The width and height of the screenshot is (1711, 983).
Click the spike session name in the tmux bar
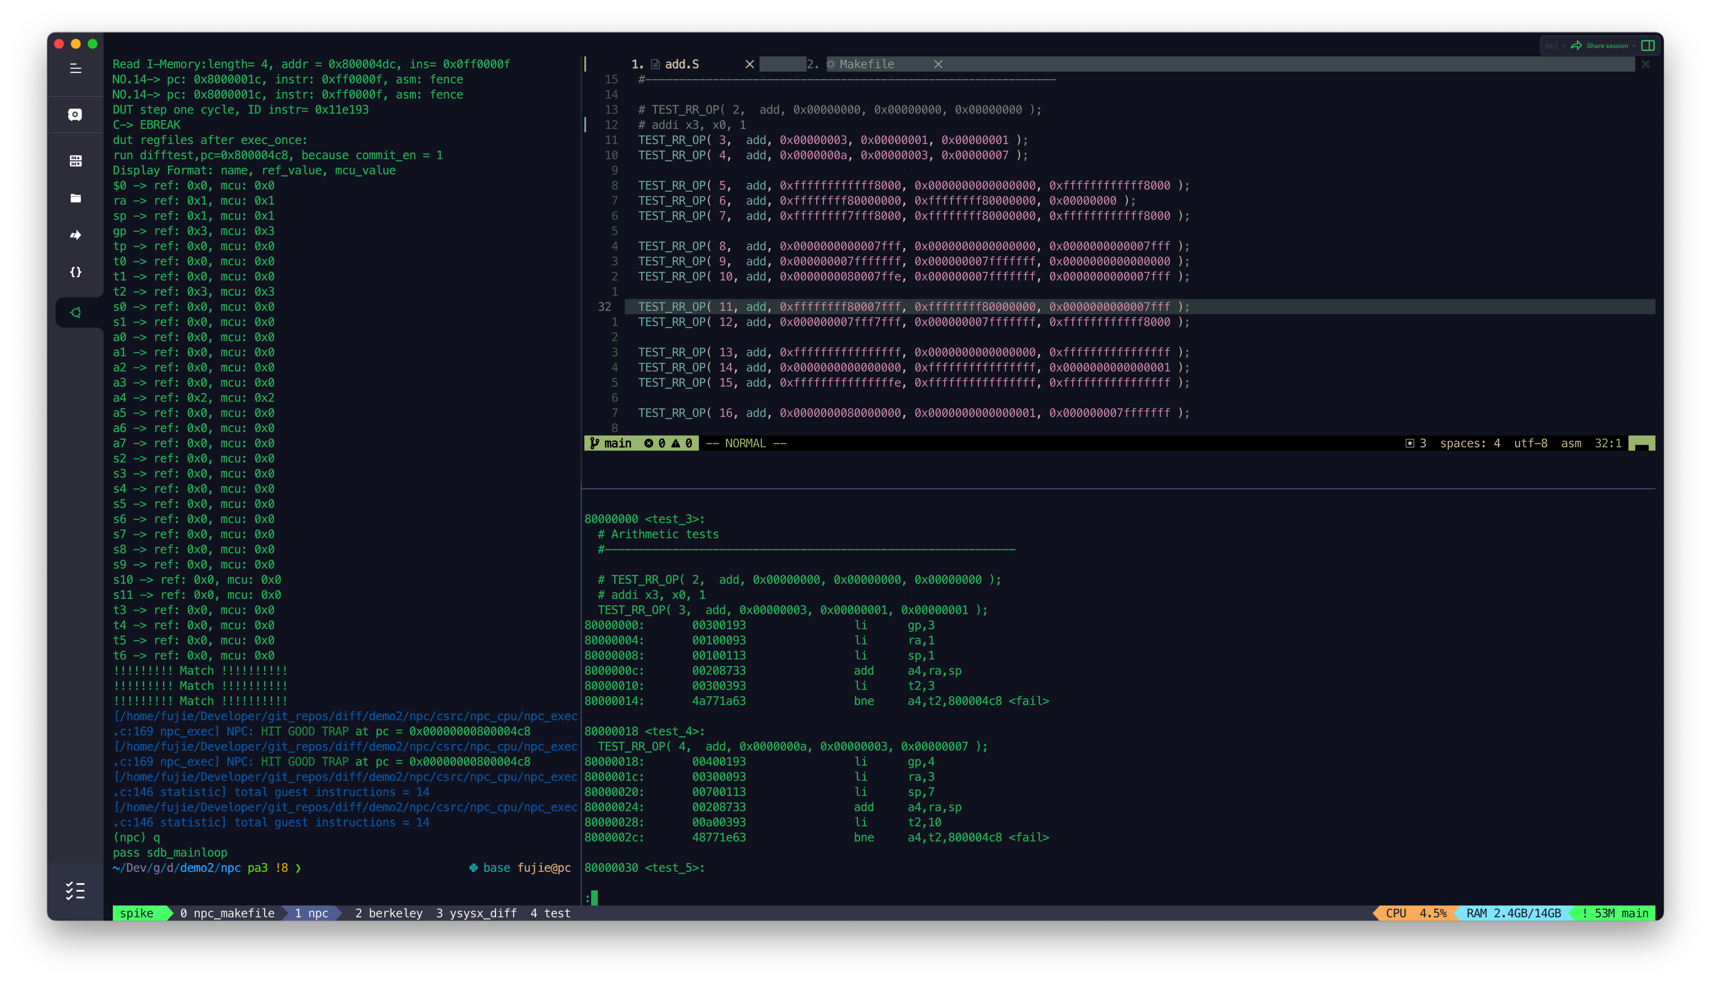tap(136, 913)
